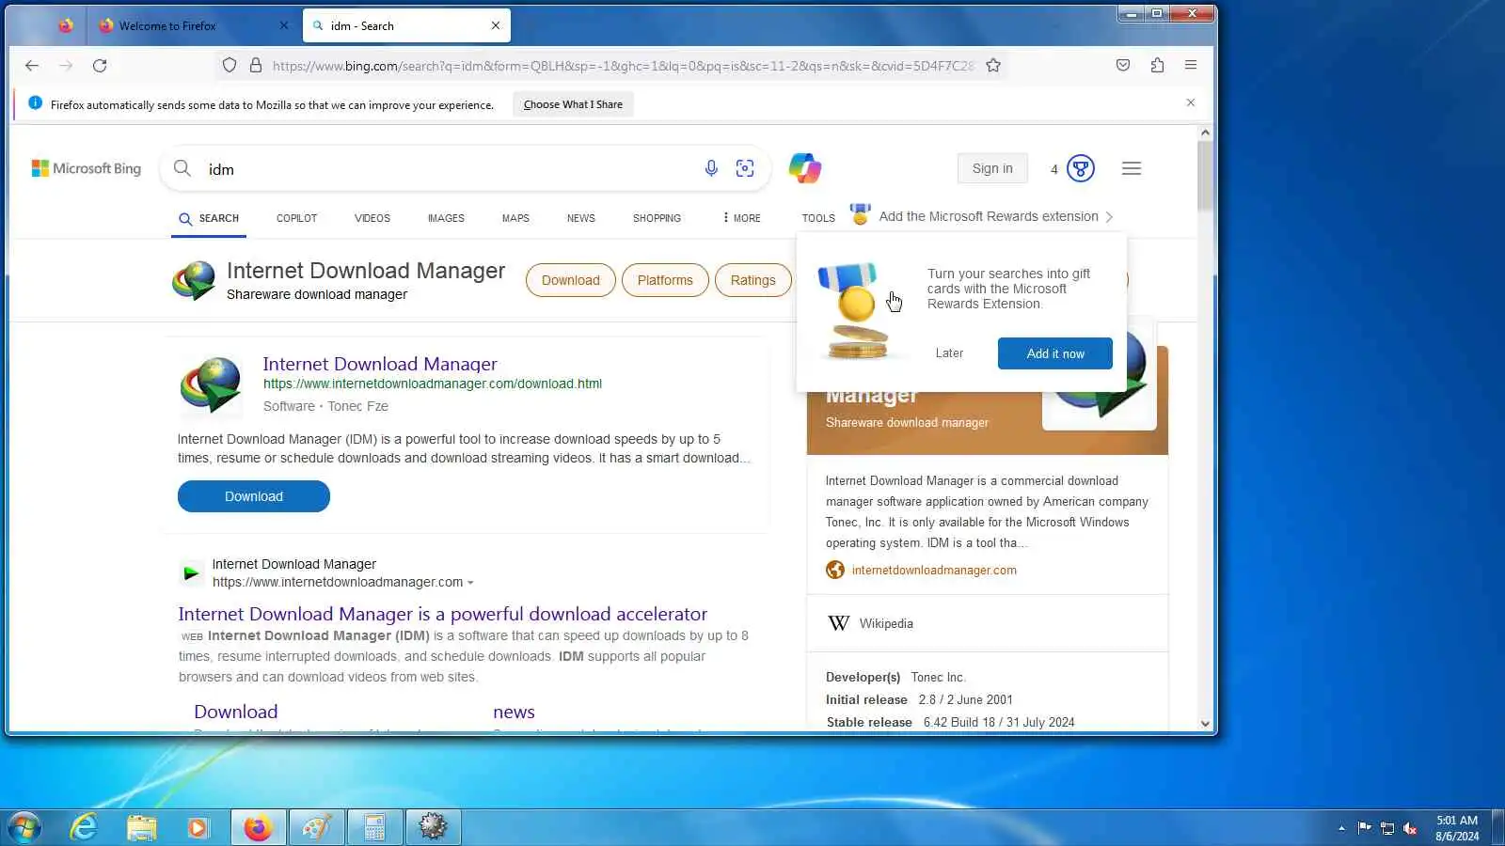Open the Save to Pocket icon
The image size is (1505, 846).
pos(1123,66)
